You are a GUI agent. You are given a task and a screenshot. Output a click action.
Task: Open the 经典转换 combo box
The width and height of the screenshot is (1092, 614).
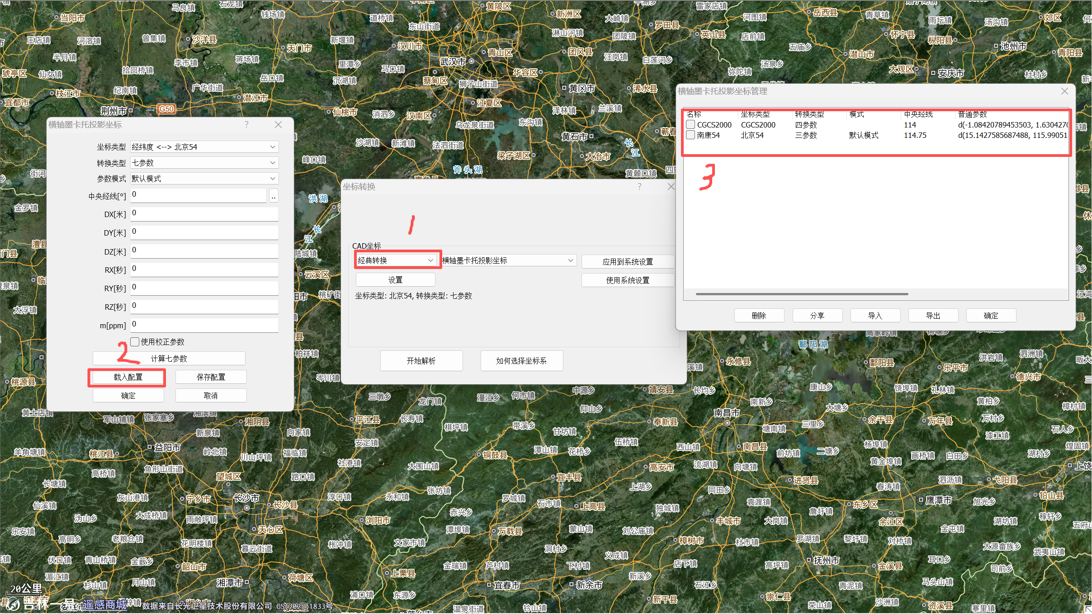[x=396, y=260]
